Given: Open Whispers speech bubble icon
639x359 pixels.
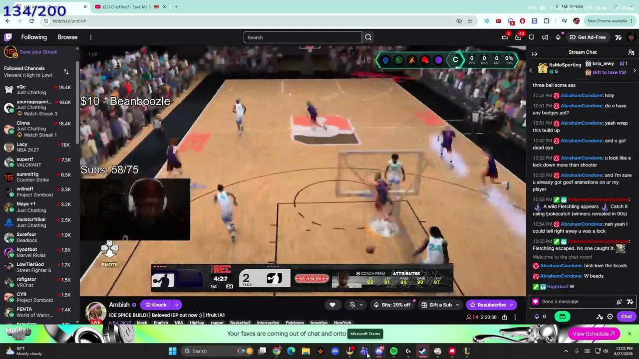Looking at the screenshot, I should click(532, 37).
